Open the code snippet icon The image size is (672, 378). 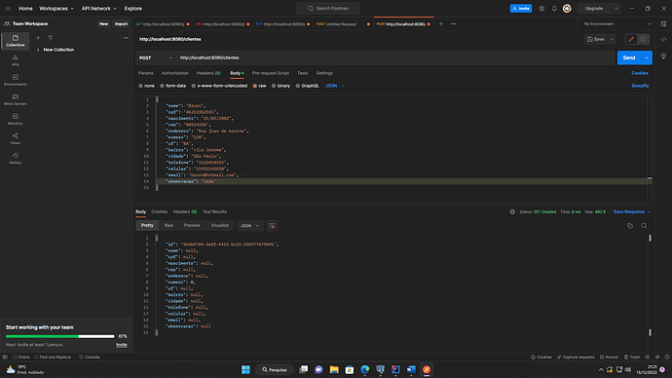pyautogui.click(x=663, y=39)
